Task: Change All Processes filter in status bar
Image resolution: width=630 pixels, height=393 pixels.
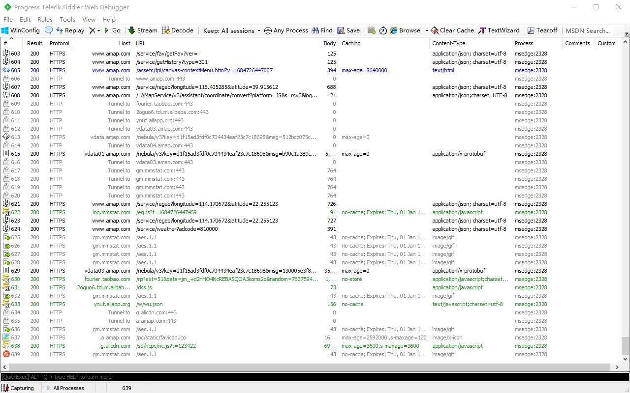Action: [64, 388]
